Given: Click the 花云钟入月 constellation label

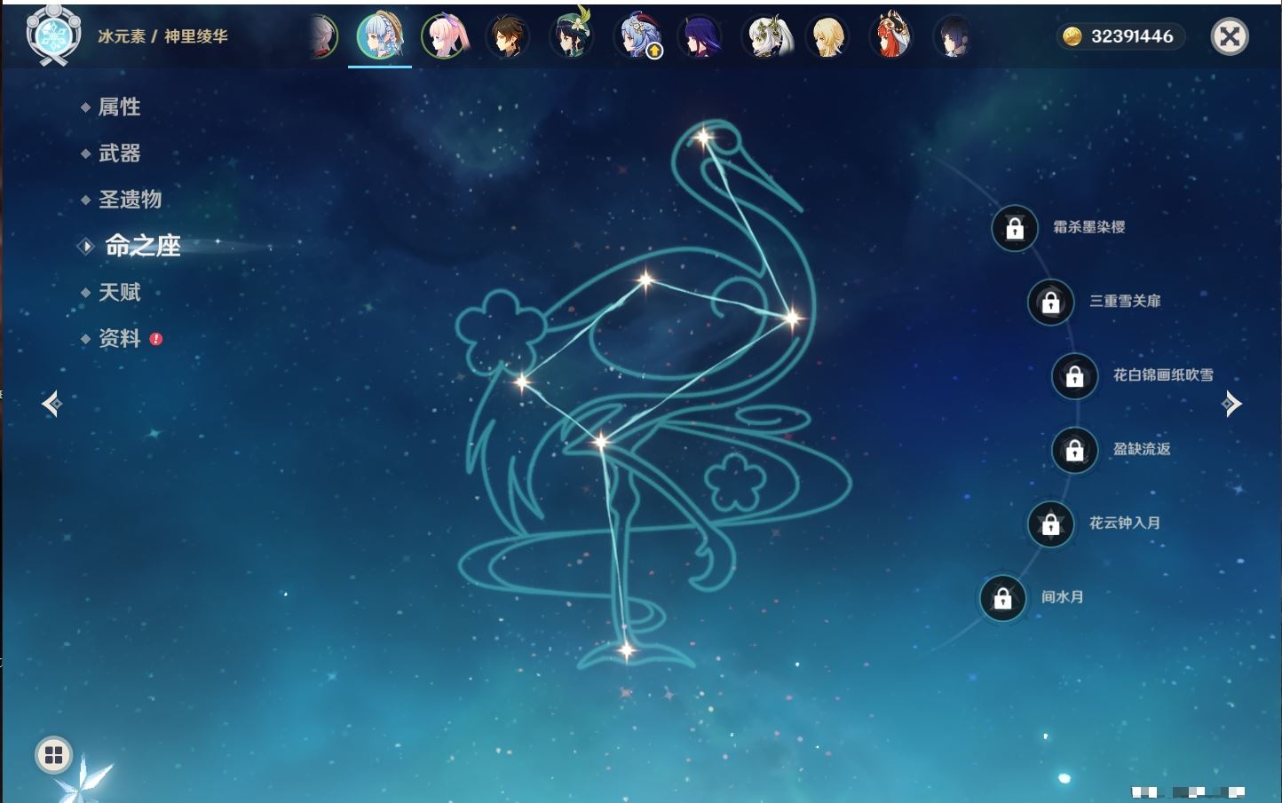Looking at the screenshot, I should pos(1125,523).
